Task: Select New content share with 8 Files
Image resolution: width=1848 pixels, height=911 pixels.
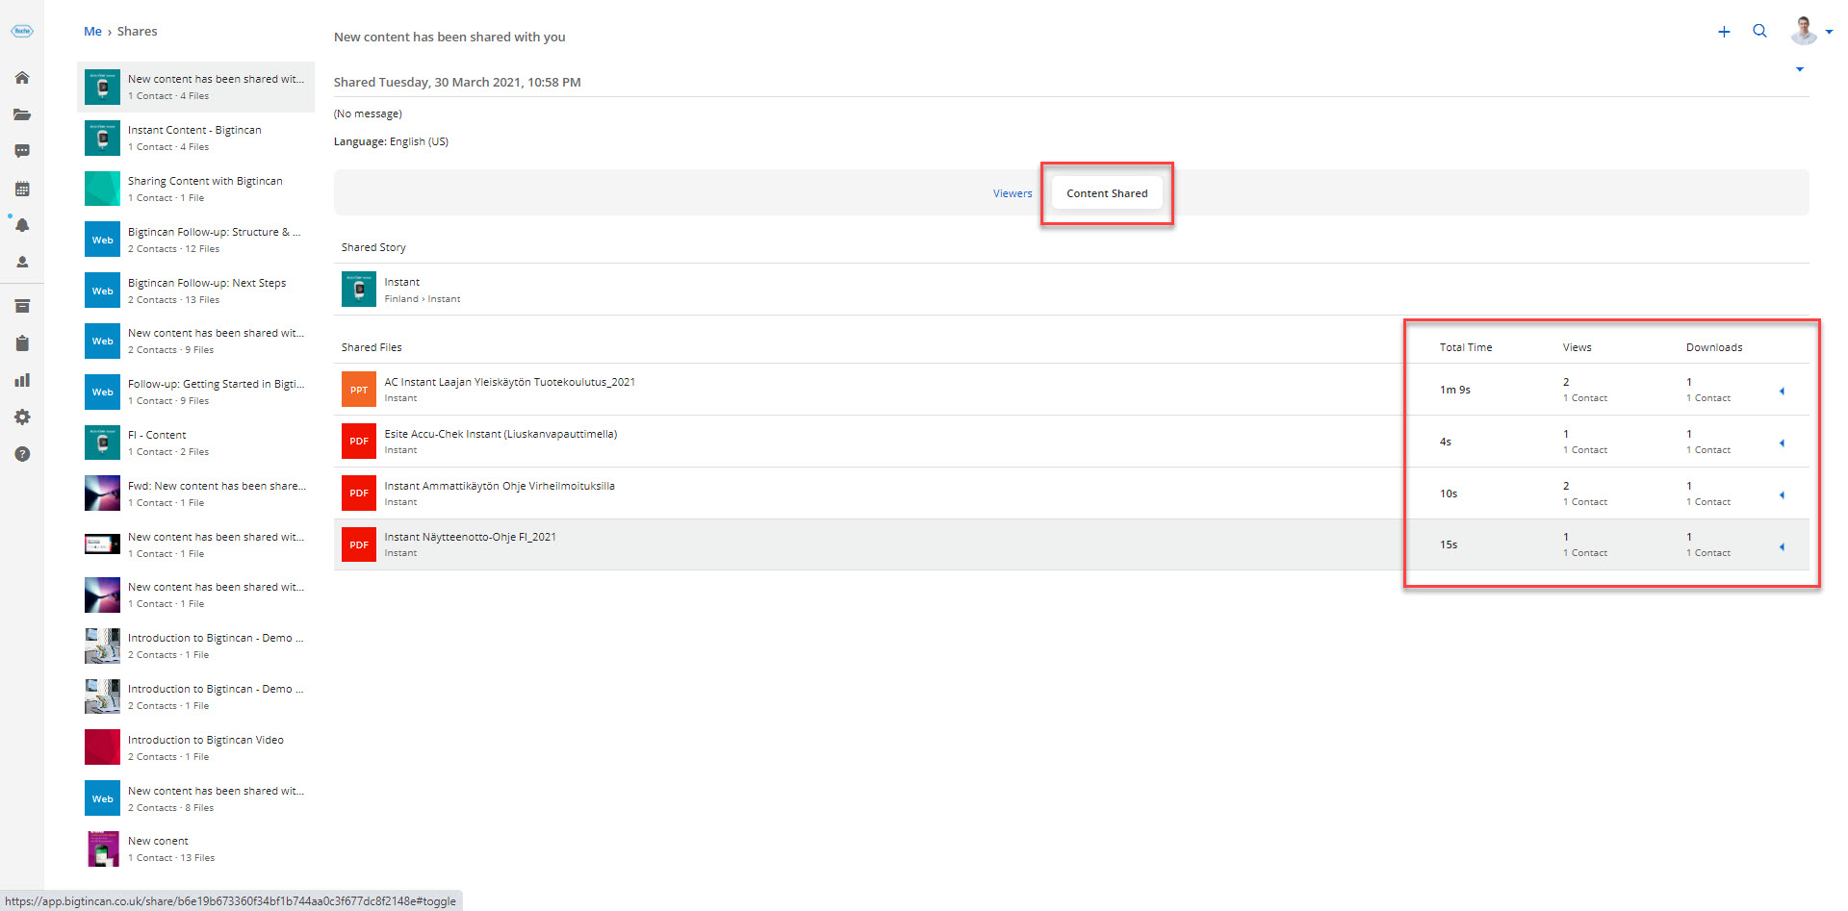Action: click(x=195, y=798)
